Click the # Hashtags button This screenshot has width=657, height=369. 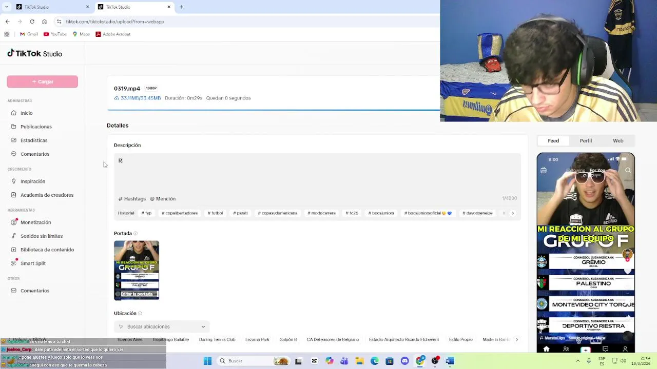click(132, 199)
